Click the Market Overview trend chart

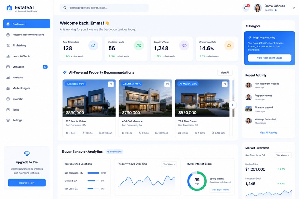(268, 194)
